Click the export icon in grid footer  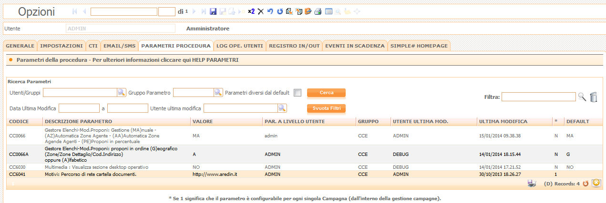[x=532, y=184]
